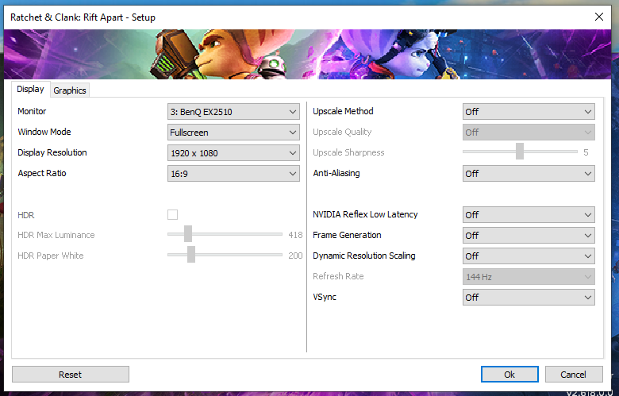Image resolution: width=619 pixels, height=396 pixels.
Task: Click the HDR Paper White value 200
Action: tap(295, 256)
